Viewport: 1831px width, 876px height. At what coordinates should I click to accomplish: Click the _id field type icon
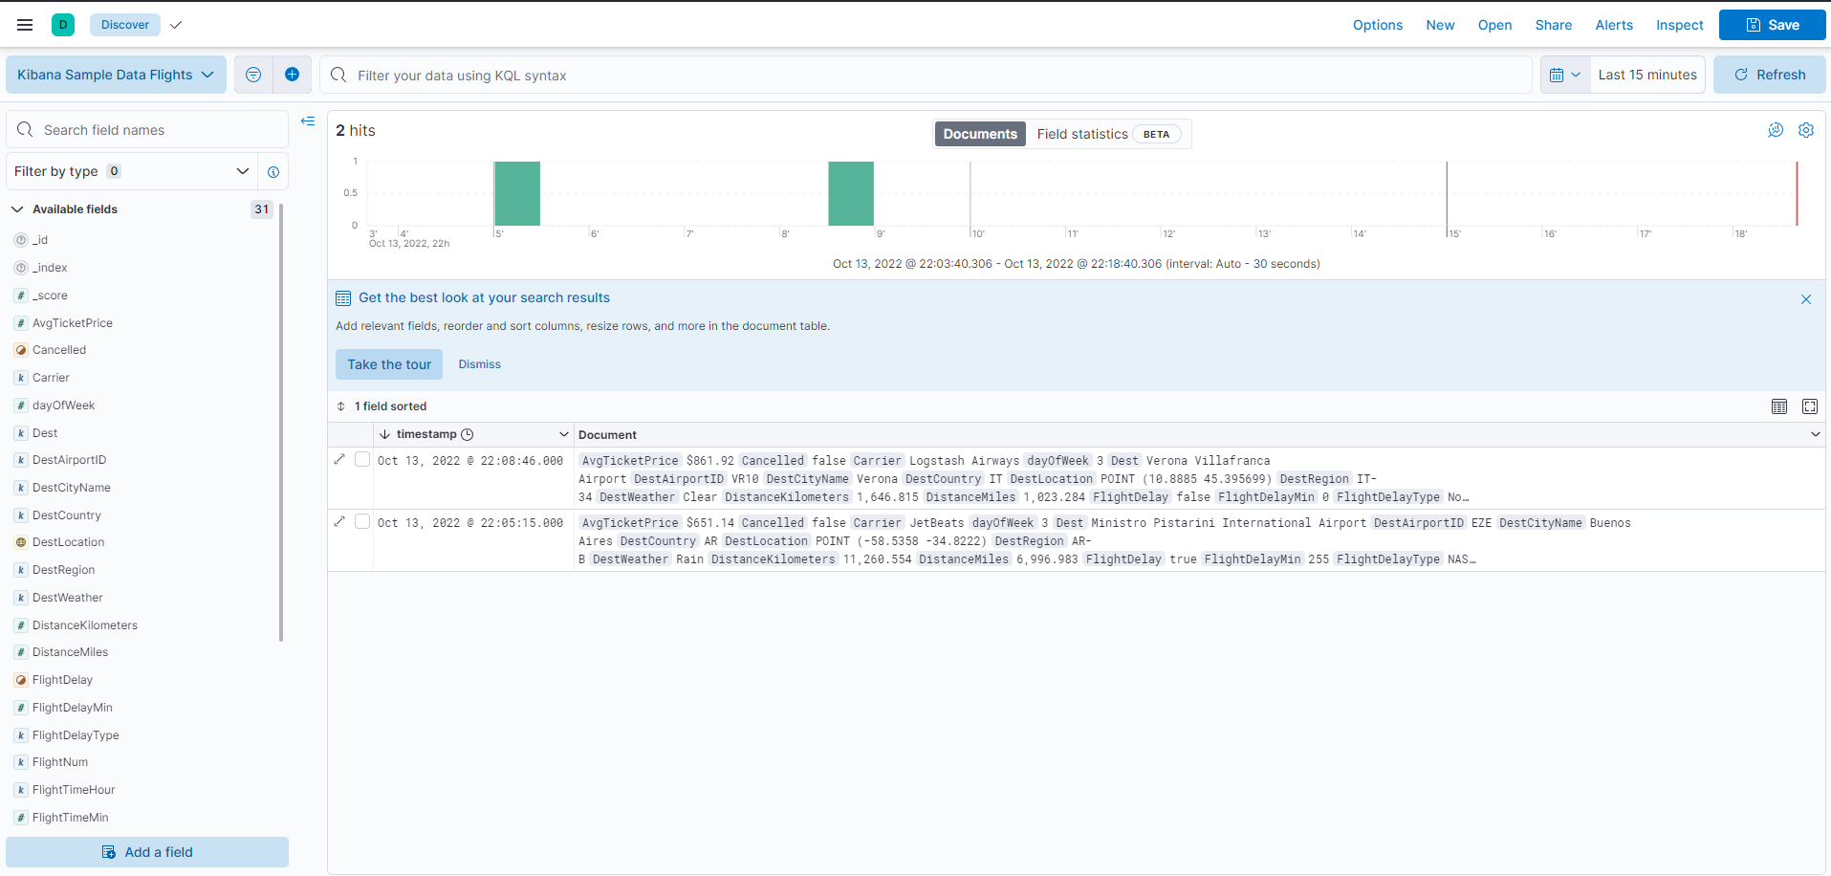click(x=21, y=240)
